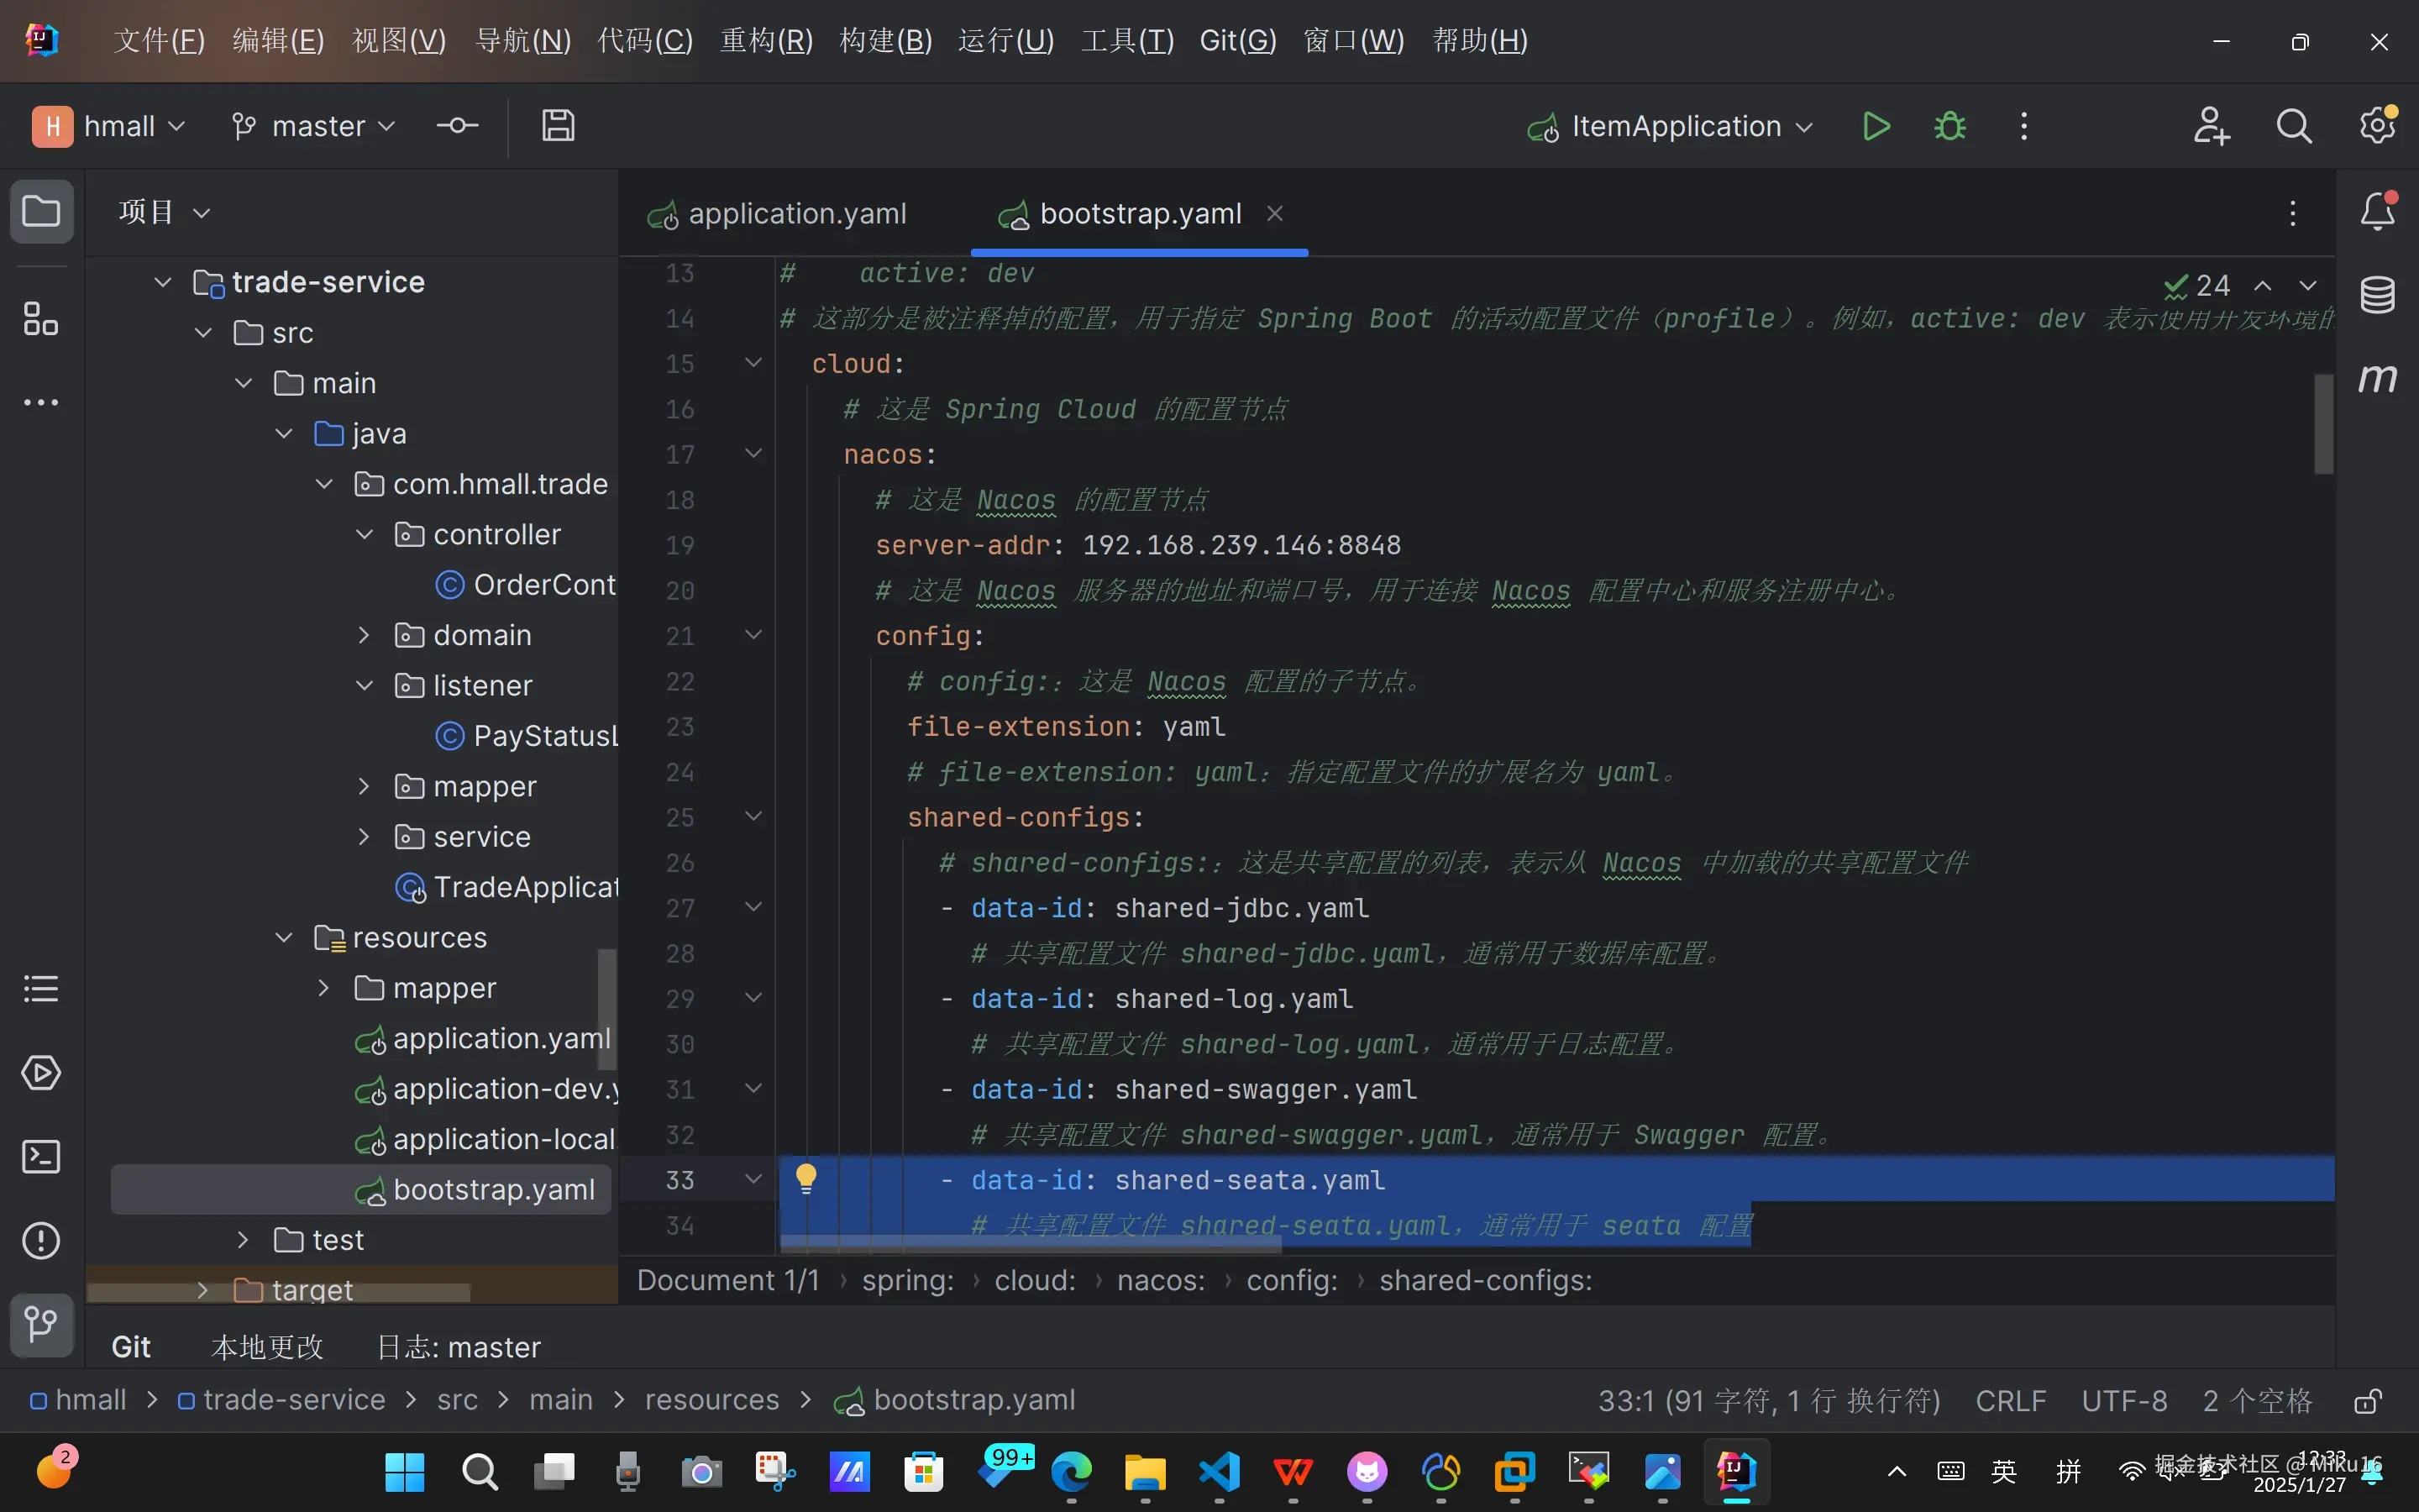The height and width of the screenshot is (1512, 2419).
Task: Toggle the Project tool window folder icon
Action: pos(41,211)
